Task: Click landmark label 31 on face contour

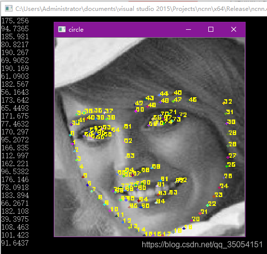Action: [229, 112]
